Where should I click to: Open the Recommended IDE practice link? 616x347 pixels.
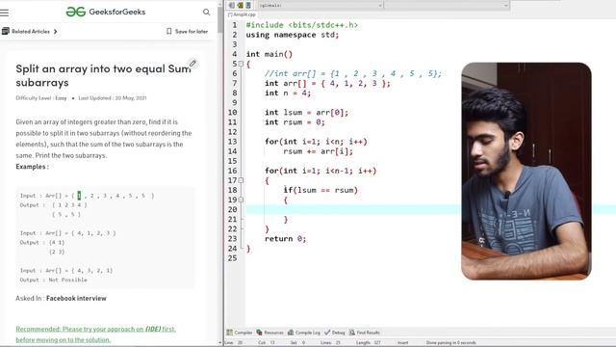pyautogui.click(x=96, y=334)
